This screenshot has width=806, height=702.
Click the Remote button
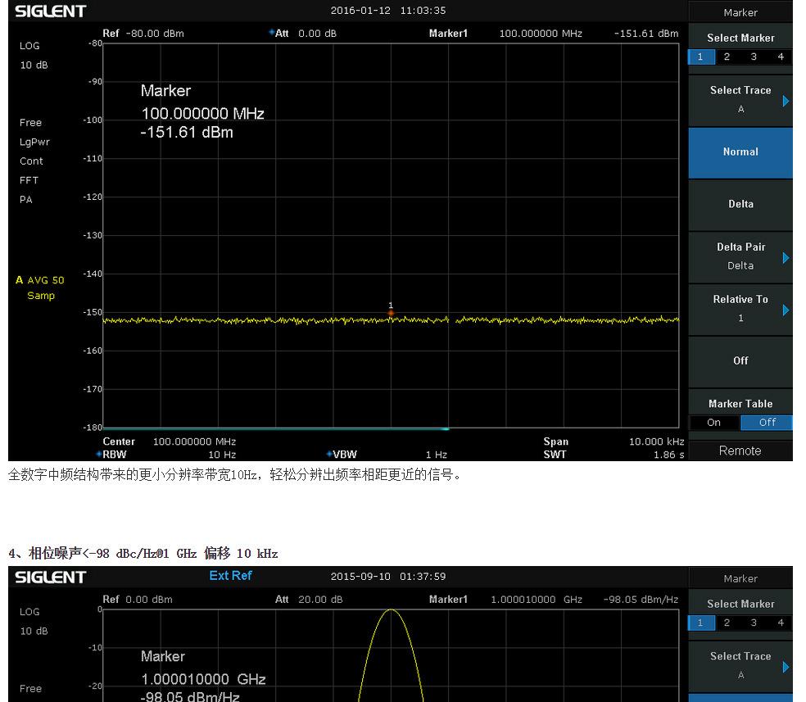[740, 451]
